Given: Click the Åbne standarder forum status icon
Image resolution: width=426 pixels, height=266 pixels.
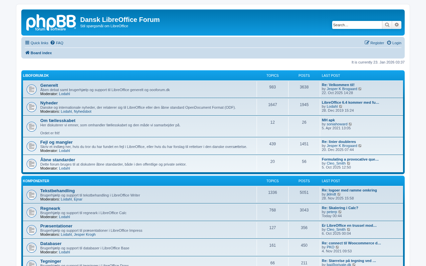Looking at the screenshot, I should tap(32, 164).
